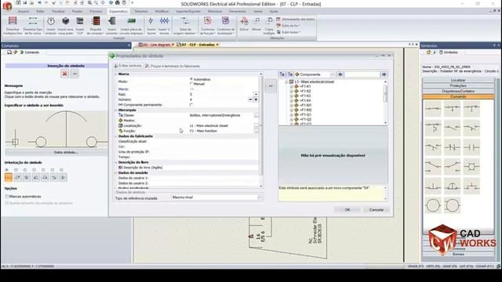Select last orientation radio button

61,170
